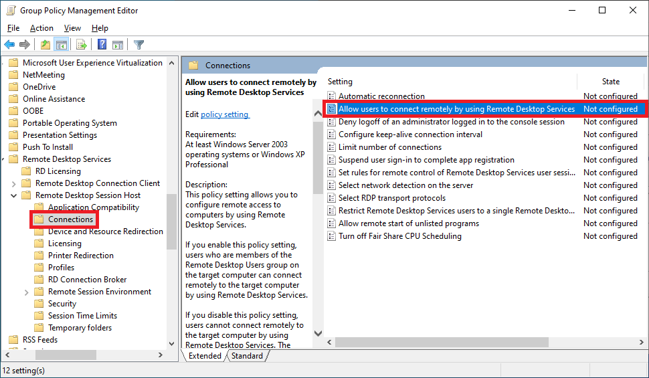Image resolution: width=649 pixels, height=378 pixels.
Task: Click the Edit policy setting link
Action: (225, 114)
